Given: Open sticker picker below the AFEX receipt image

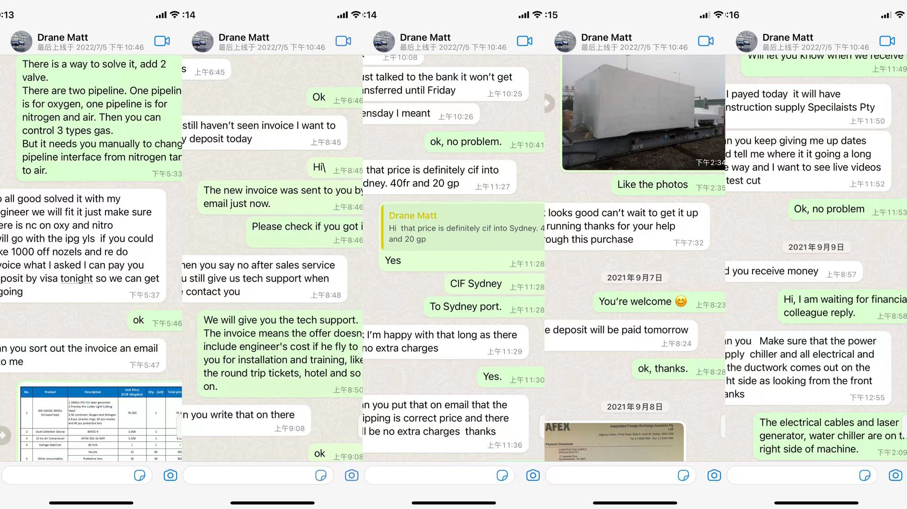Looking at the screenshot, I should click(683, 475).
